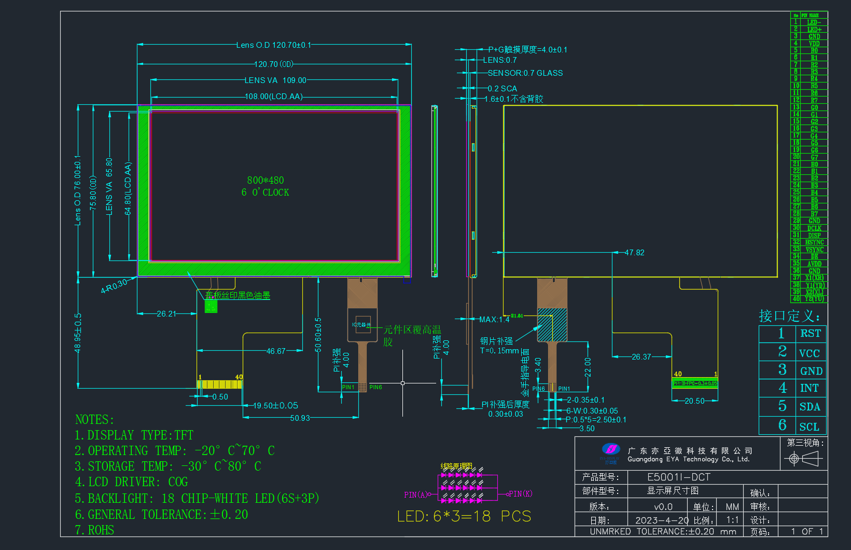Click the '接口定义:' heading
851x550 pixels.
(790, 315)
